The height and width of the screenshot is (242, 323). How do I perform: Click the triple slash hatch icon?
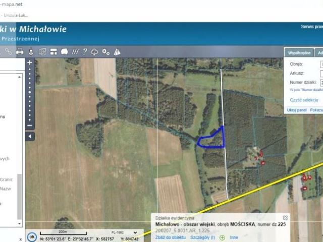(x=75, y=51)
